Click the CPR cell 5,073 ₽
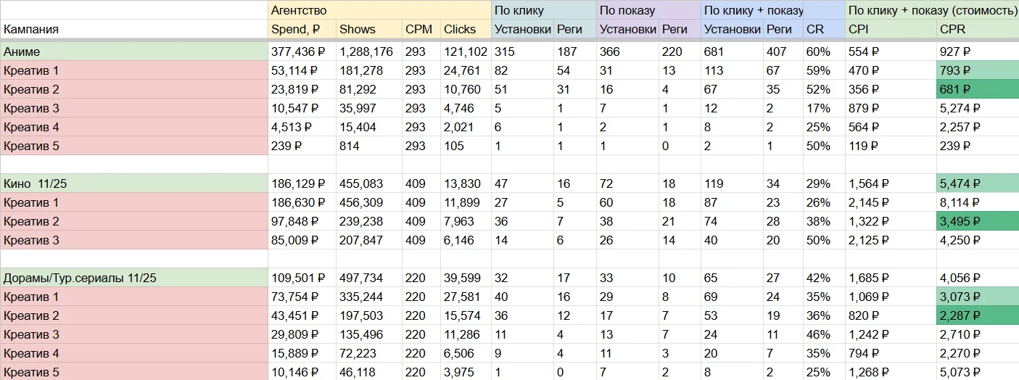 click(978, 371)
